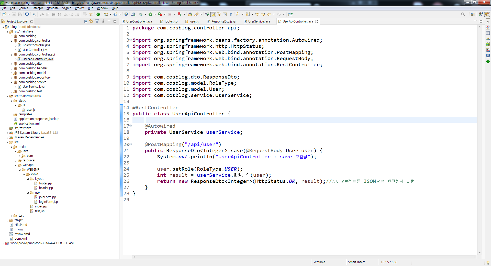Open Project Explorer view menu (three dots)
The height and width of the screenshot is (266, 491).
click(103, 21)
